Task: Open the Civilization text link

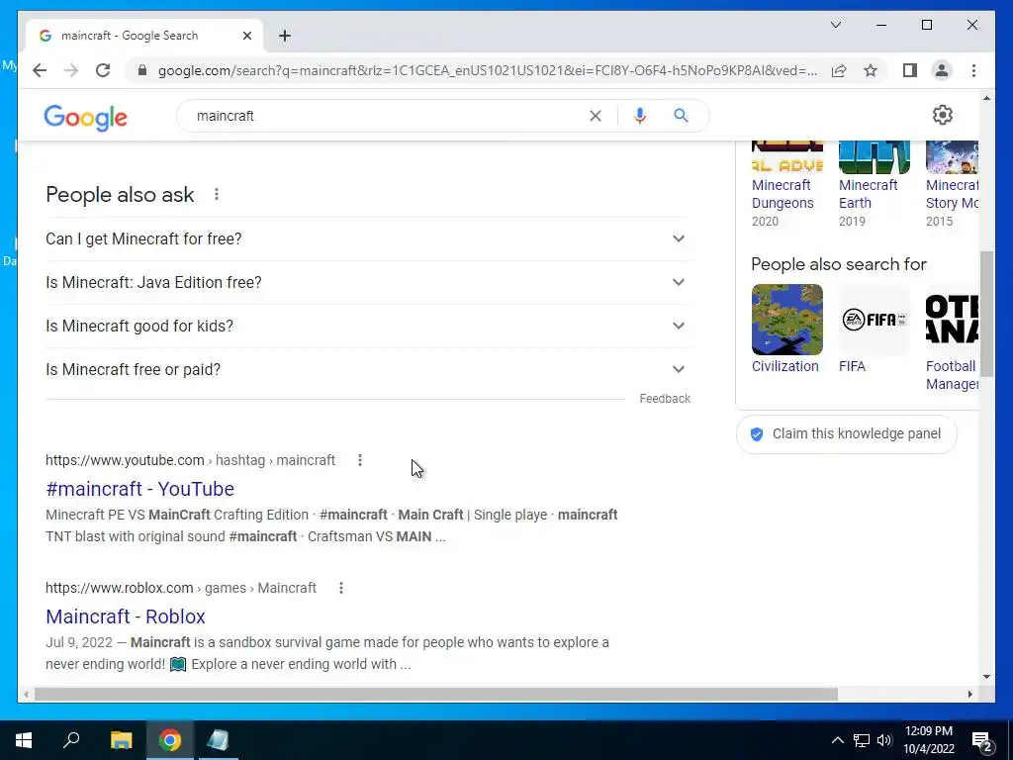Action: point(784,366)
